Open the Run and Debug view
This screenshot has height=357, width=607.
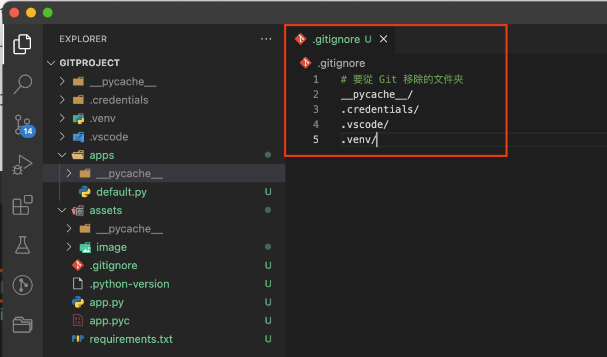[23, 164]
